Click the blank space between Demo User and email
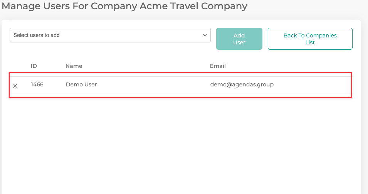Image resolution: width=368 pixels, height=194 pixels. click(x=154, y=85)
